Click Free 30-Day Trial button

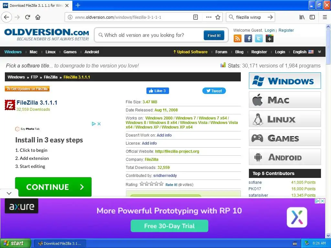click(x=169, y=226)
